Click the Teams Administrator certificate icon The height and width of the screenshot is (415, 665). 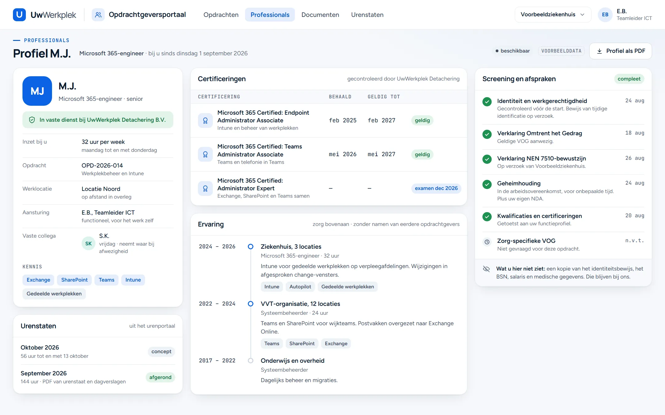205,154
